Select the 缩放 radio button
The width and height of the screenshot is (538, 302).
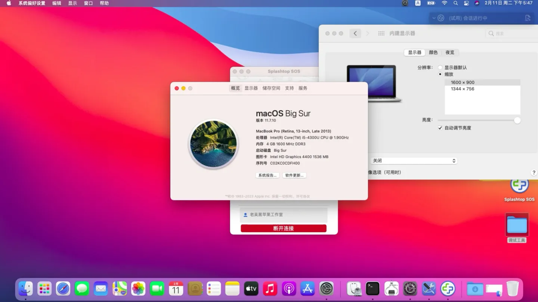(440, 74)
